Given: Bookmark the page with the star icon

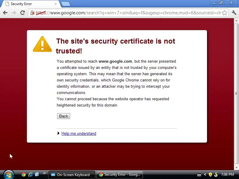Looking at the screenshot, I should pyautogui.click(x=225, y=13).
